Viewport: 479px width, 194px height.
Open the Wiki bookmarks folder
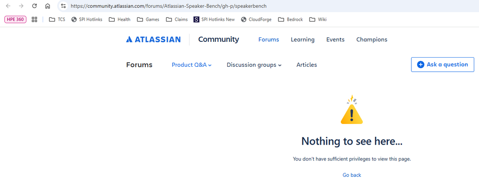point(318,20)
